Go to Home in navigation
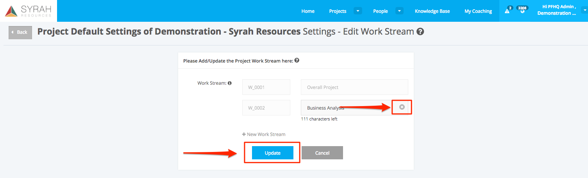The height and width of the screenshot is (178, 588). pos(308,11)
